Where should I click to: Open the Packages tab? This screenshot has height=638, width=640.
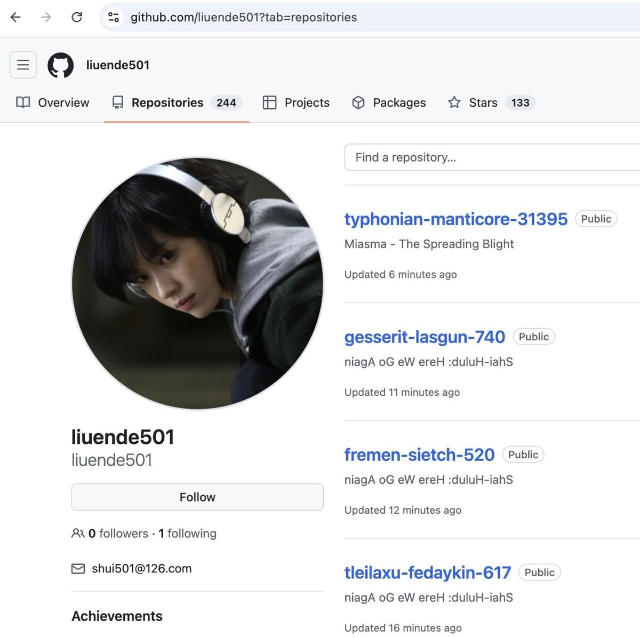tap(389, 102)
